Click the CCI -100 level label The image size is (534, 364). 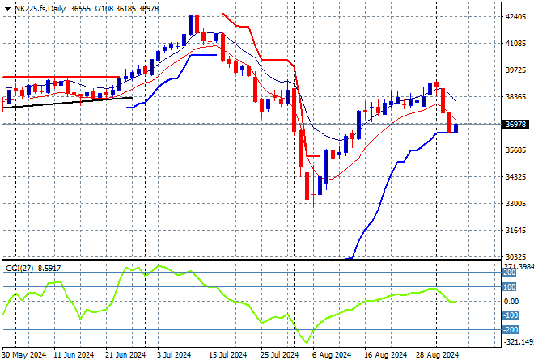click(511, 315)
